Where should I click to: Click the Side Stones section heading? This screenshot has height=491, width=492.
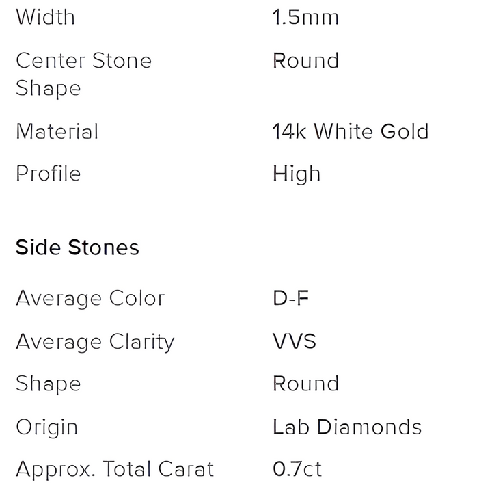[77, 248]
